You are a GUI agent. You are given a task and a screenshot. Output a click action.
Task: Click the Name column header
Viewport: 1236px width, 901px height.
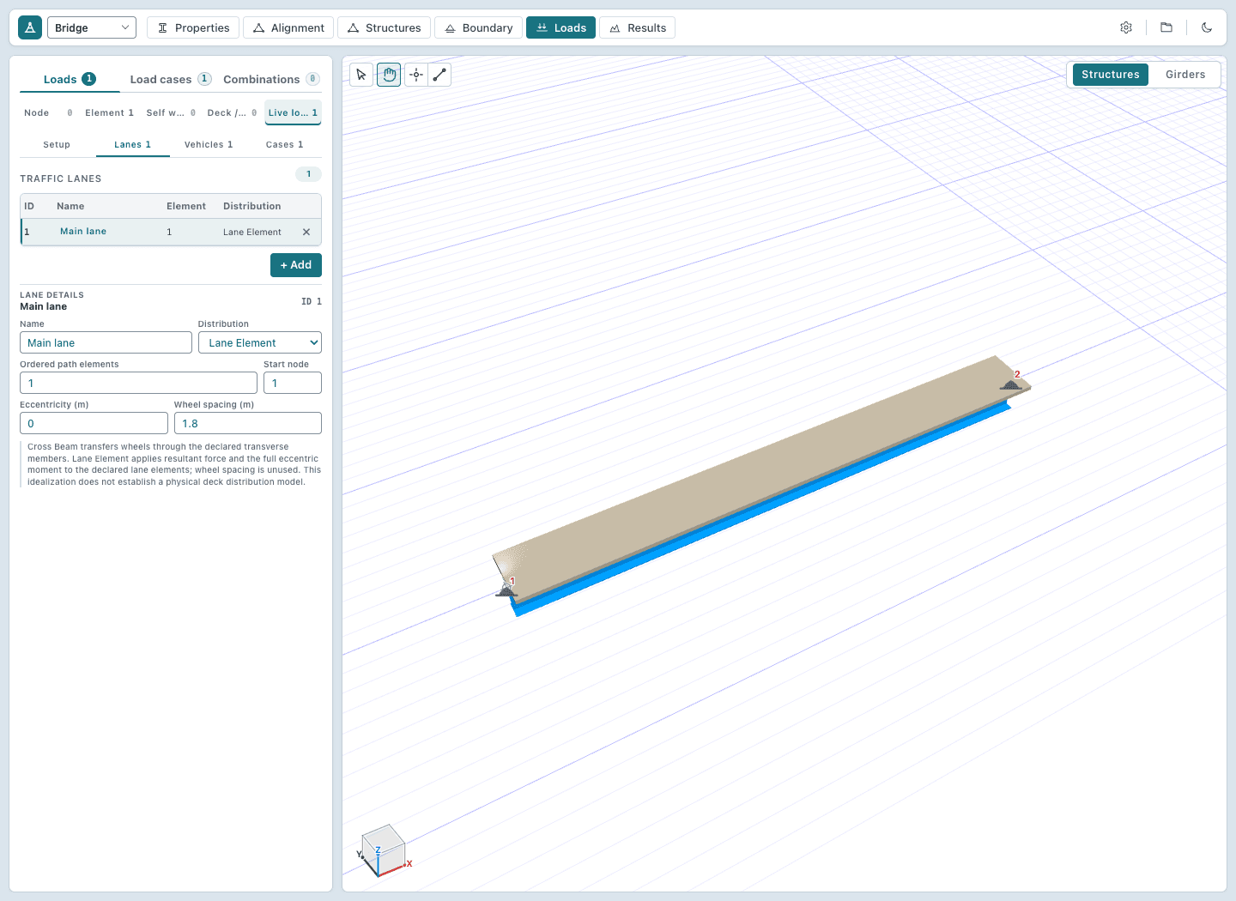tap(70, 206)
